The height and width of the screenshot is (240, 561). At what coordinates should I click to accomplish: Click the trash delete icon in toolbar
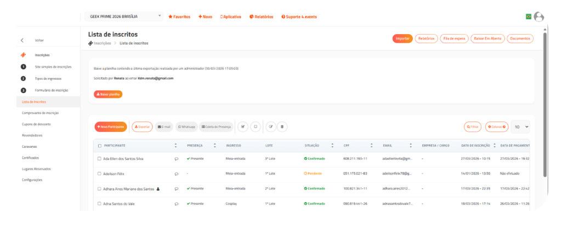(x=282, y=126)
